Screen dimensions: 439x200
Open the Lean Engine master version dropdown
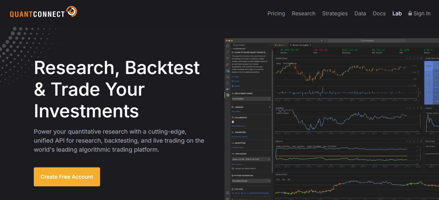point(251,159)
